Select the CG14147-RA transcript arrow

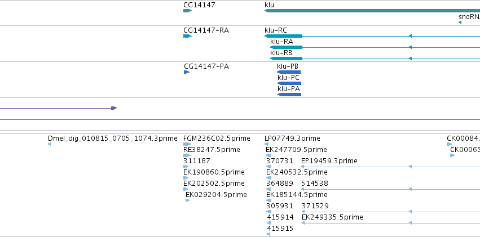(187, 36)
